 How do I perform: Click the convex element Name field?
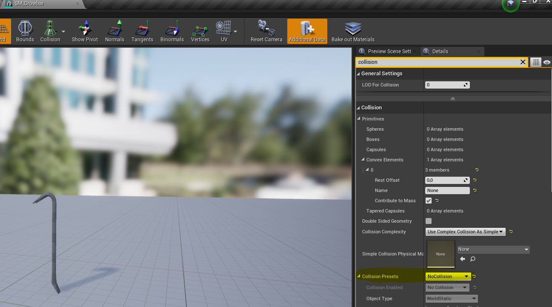click(x=447, y=190)
